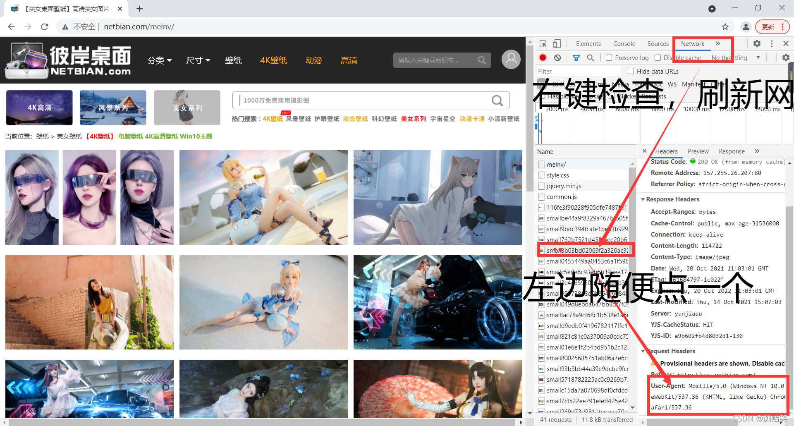
Task: Bookmark this page with the star icon
Action: click(725, 27)
